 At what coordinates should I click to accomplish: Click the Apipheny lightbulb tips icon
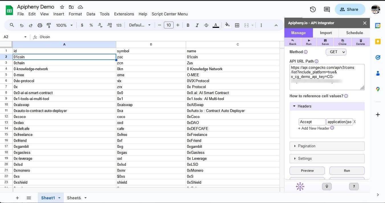click(x=327, y=187)
